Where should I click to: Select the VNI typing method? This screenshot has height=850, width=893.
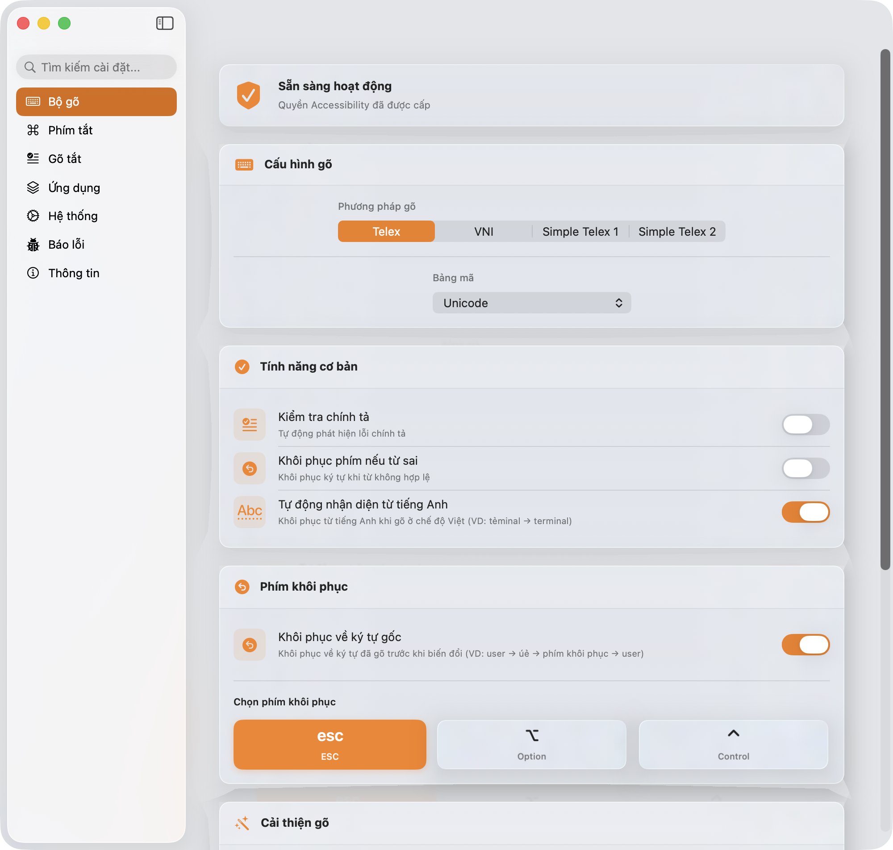pos(484,232)
